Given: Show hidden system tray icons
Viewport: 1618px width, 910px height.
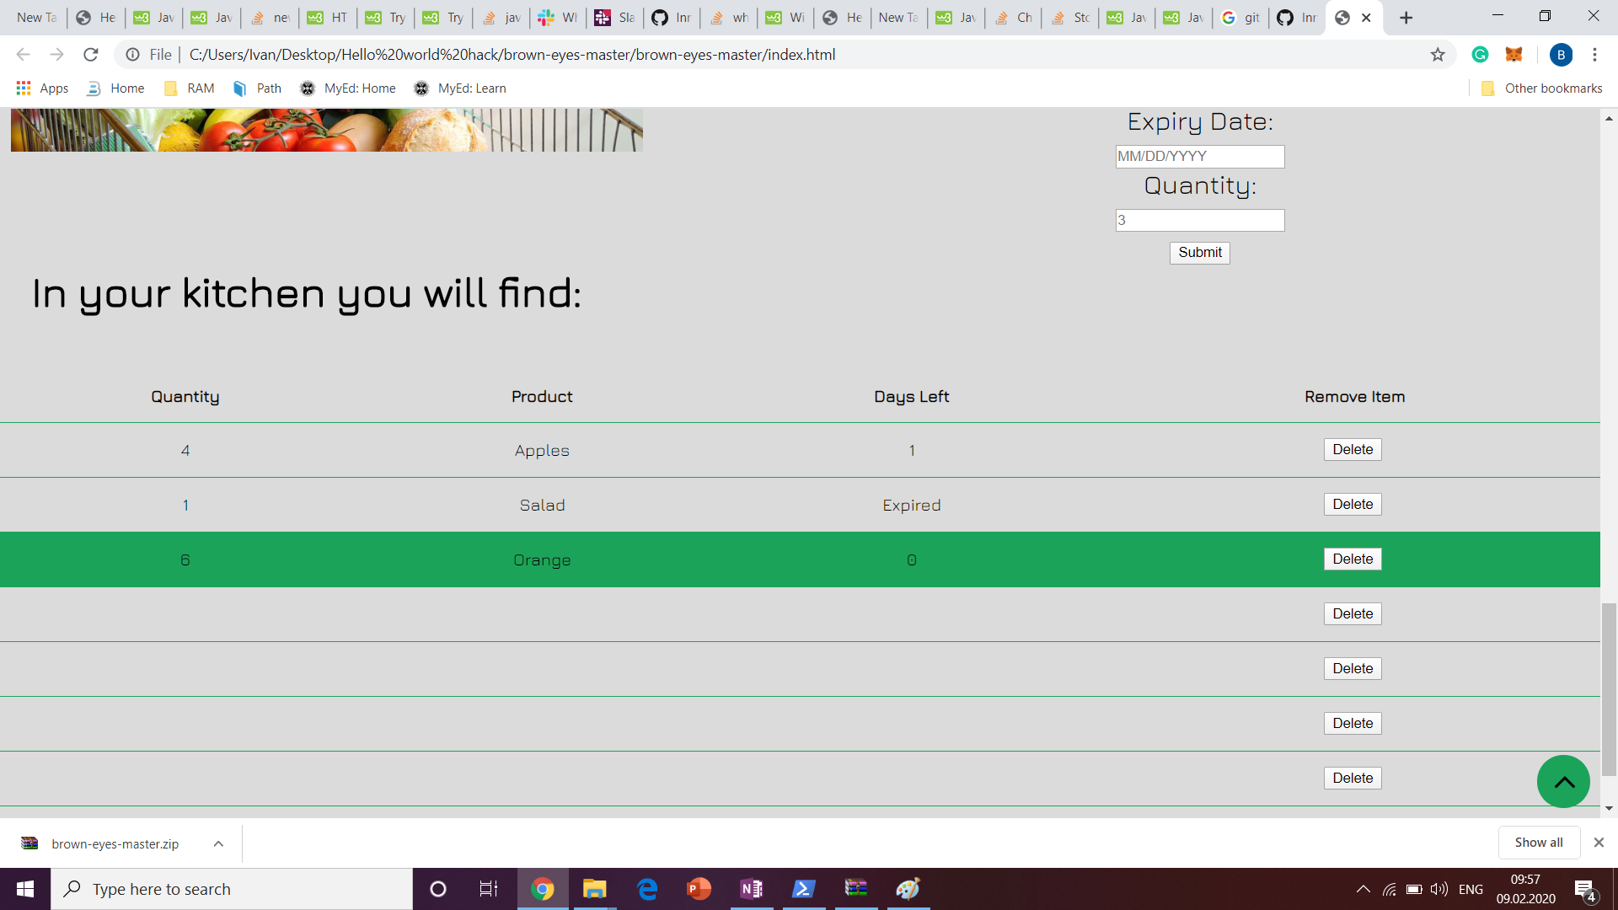Looking at the screenshot, I should pyautogui.click(x=1363, y=889).
